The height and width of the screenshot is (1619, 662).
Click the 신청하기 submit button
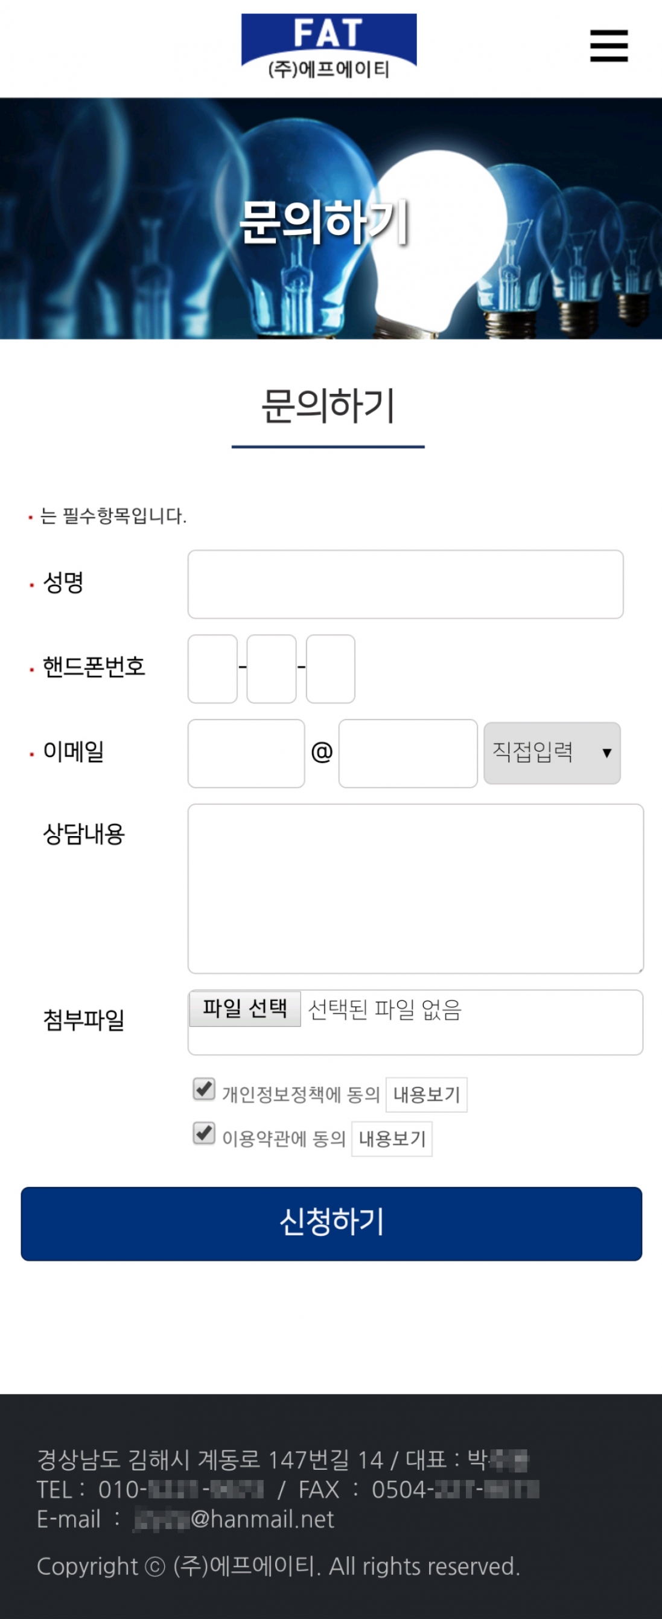pos(331,1224)
